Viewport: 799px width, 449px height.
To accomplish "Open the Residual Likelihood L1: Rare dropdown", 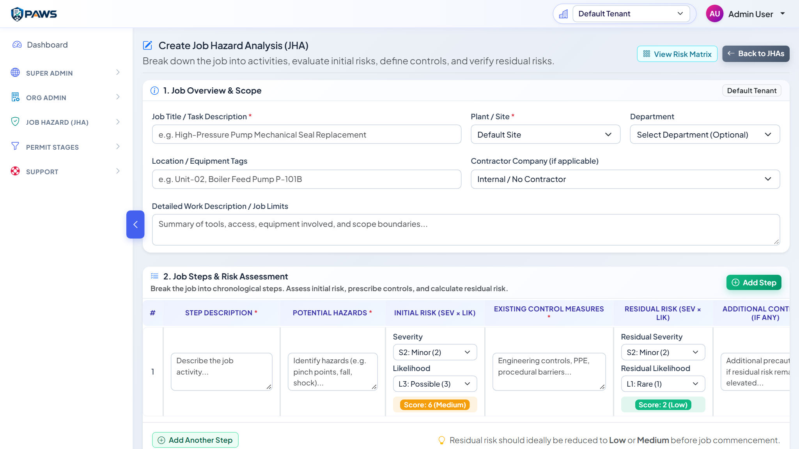I will tap(663, 384).
